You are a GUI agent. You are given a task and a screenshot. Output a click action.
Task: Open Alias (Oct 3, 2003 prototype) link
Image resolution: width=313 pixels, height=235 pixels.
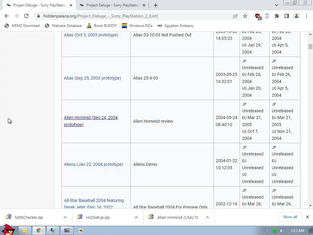point(91,35)
